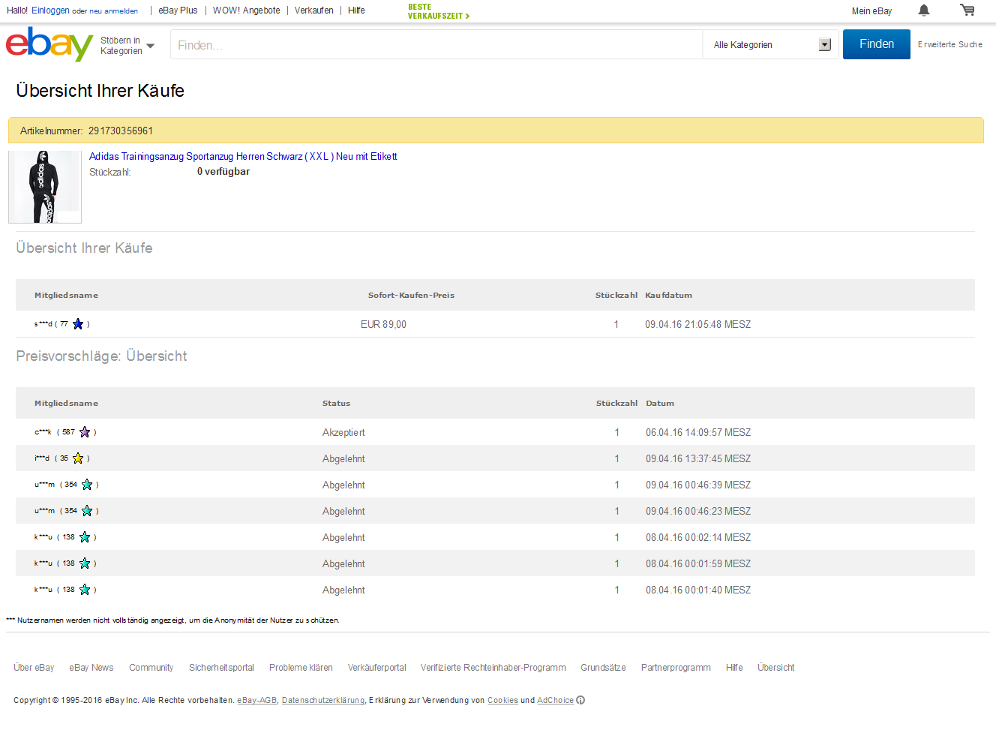Screen dimensions: 996x742
Task: Click Status column header
Action: 336,404
